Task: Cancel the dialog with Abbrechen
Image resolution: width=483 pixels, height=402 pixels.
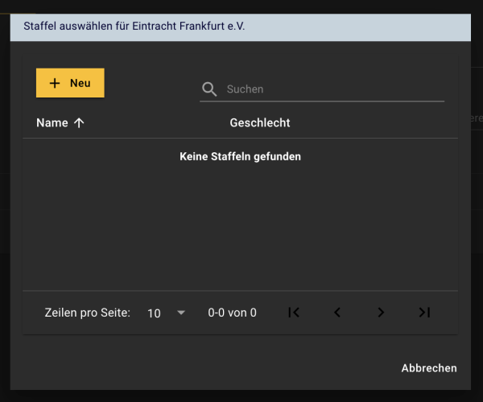Action: pos(429,368)
